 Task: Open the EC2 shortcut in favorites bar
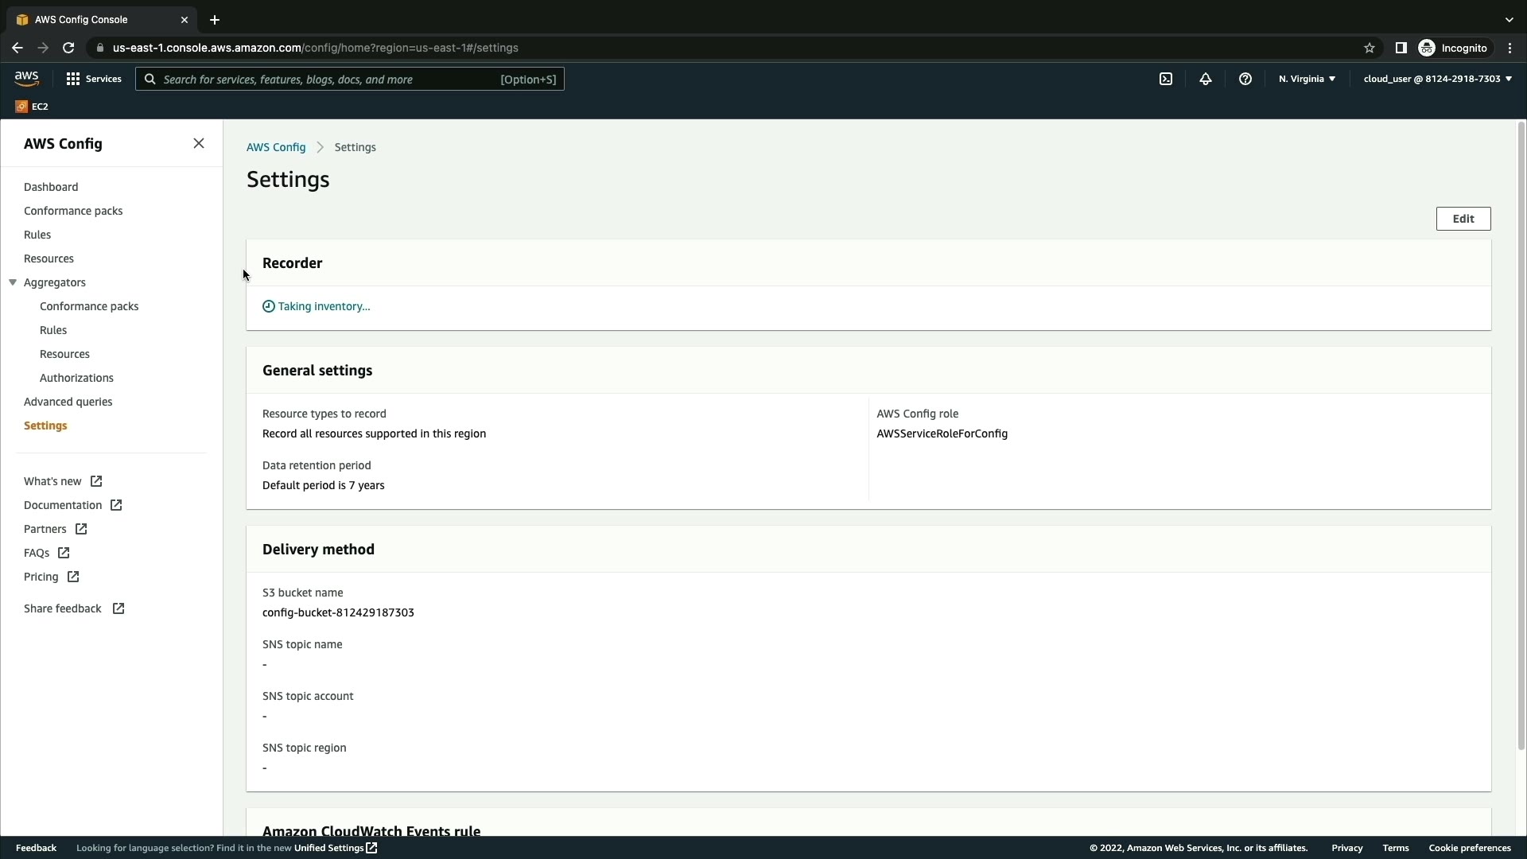(32, 107)
